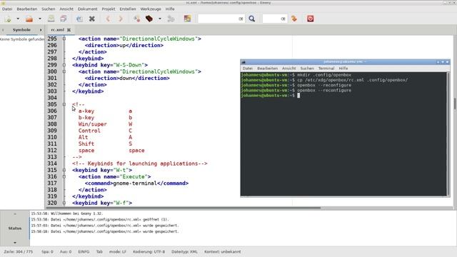Click the terminal title bar icon
457x257 pixels.
tap(243, 62)
